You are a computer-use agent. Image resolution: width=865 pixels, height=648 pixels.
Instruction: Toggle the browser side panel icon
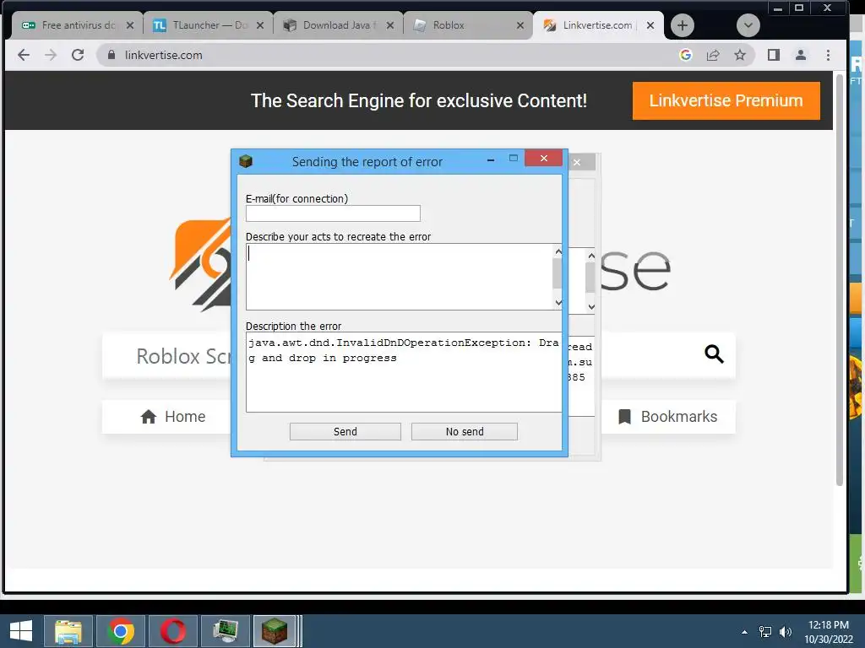pos(774,55)
